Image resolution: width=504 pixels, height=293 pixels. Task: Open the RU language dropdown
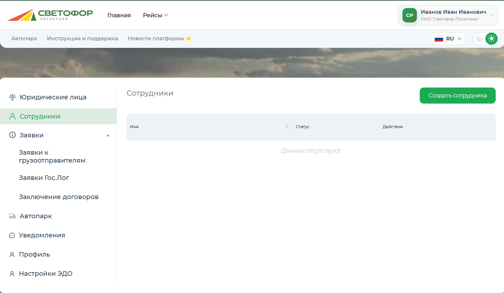tap(448, 39)
